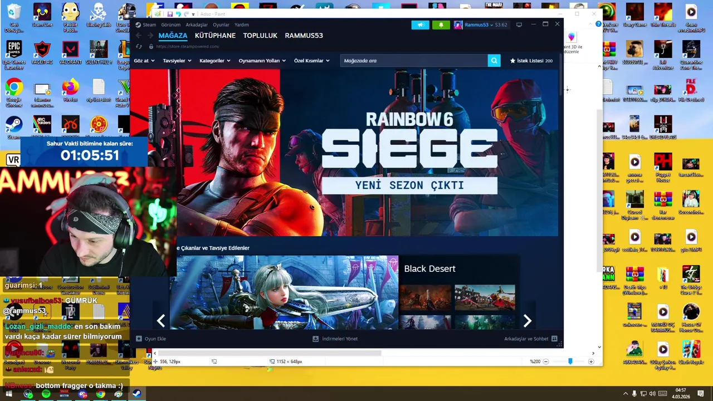Select FACEIT AC desktop shortcut
Image resolution: width=713 pixels, height=401 pixels.
[x=42, y=52]
